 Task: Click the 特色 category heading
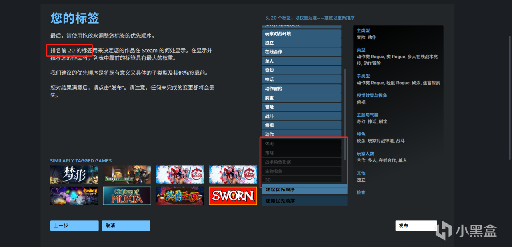[x=361, y=134]
